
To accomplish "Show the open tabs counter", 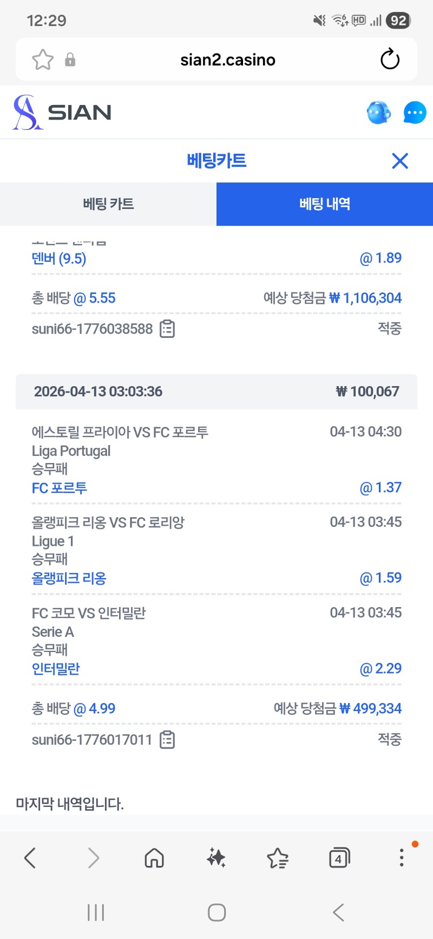I will coord(339,858).
